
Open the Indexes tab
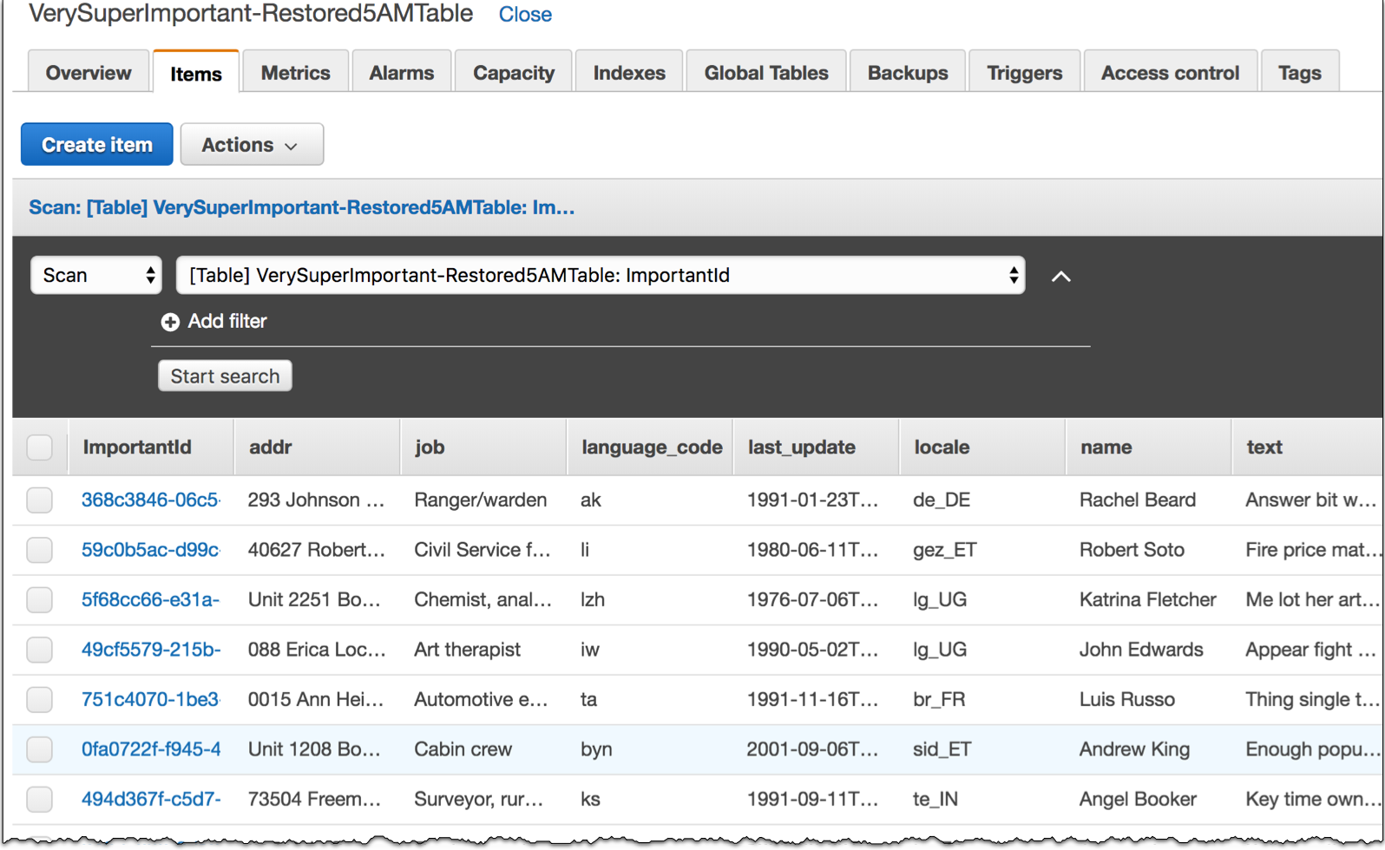coord(629,73)
